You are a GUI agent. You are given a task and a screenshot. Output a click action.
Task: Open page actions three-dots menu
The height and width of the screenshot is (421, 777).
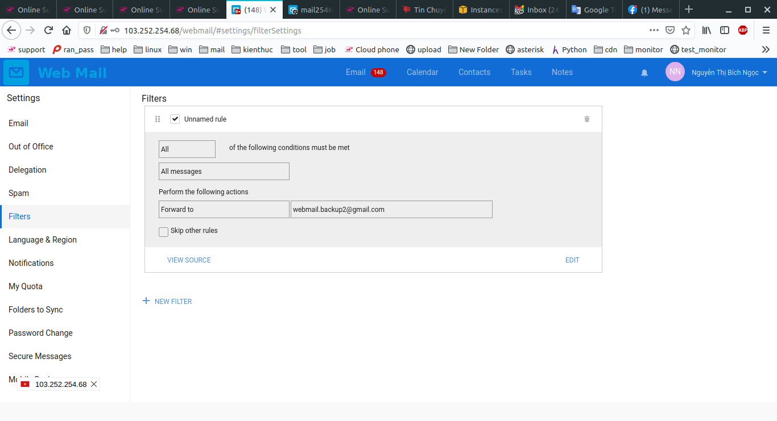654,30
